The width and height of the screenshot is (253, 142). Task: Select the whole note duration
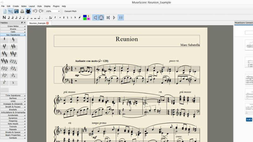point(31,18)
